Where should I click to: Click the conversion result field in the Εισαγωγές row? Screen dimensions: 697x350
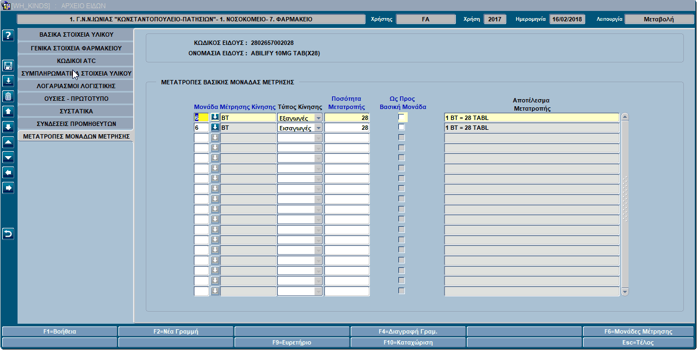tap(532, 128)
